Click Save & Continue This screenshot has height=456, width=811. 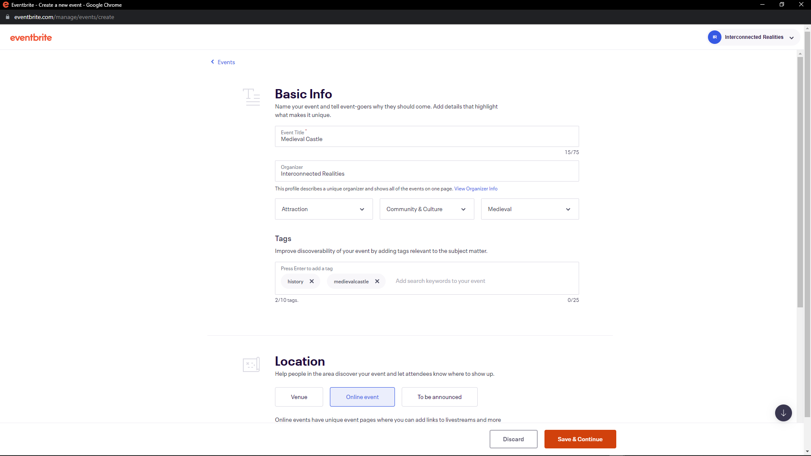[580, 439]
